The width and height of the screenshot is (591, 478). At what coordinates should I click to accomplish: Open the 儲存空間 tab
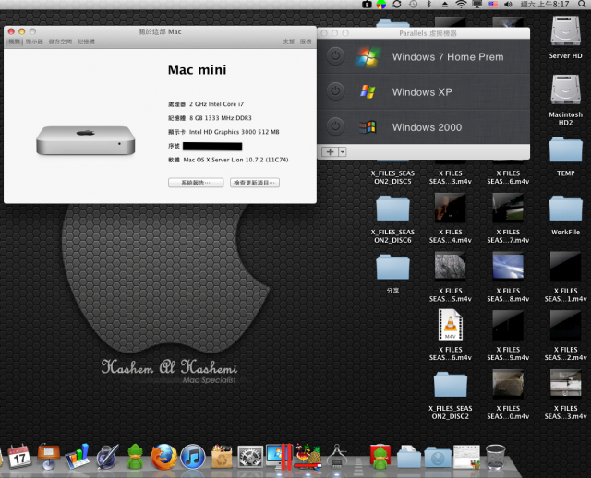pyautogui.click(x=60, y=42)
